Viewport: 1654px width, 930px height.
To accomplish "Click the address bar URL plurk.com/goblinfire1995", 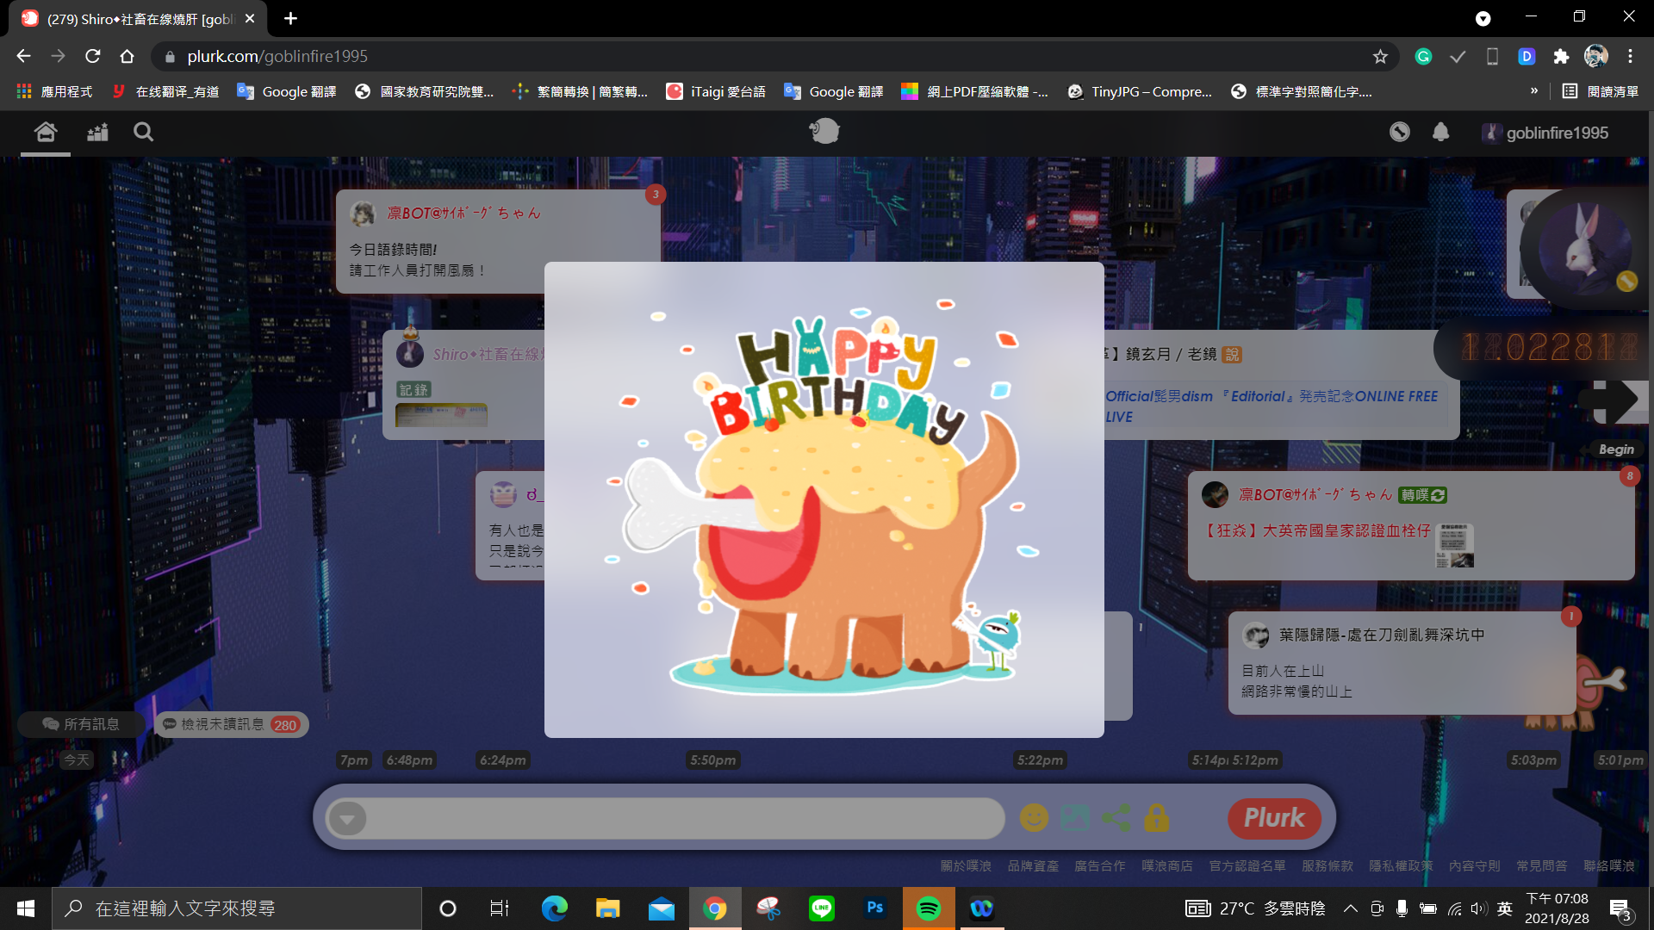I will [277, 56].
